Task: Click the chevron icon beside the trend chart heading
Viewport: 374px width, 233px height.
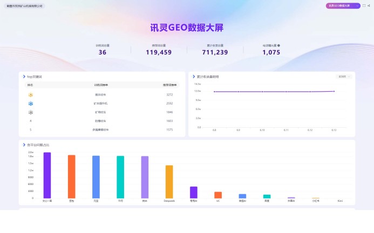Action: pos(194,77)
